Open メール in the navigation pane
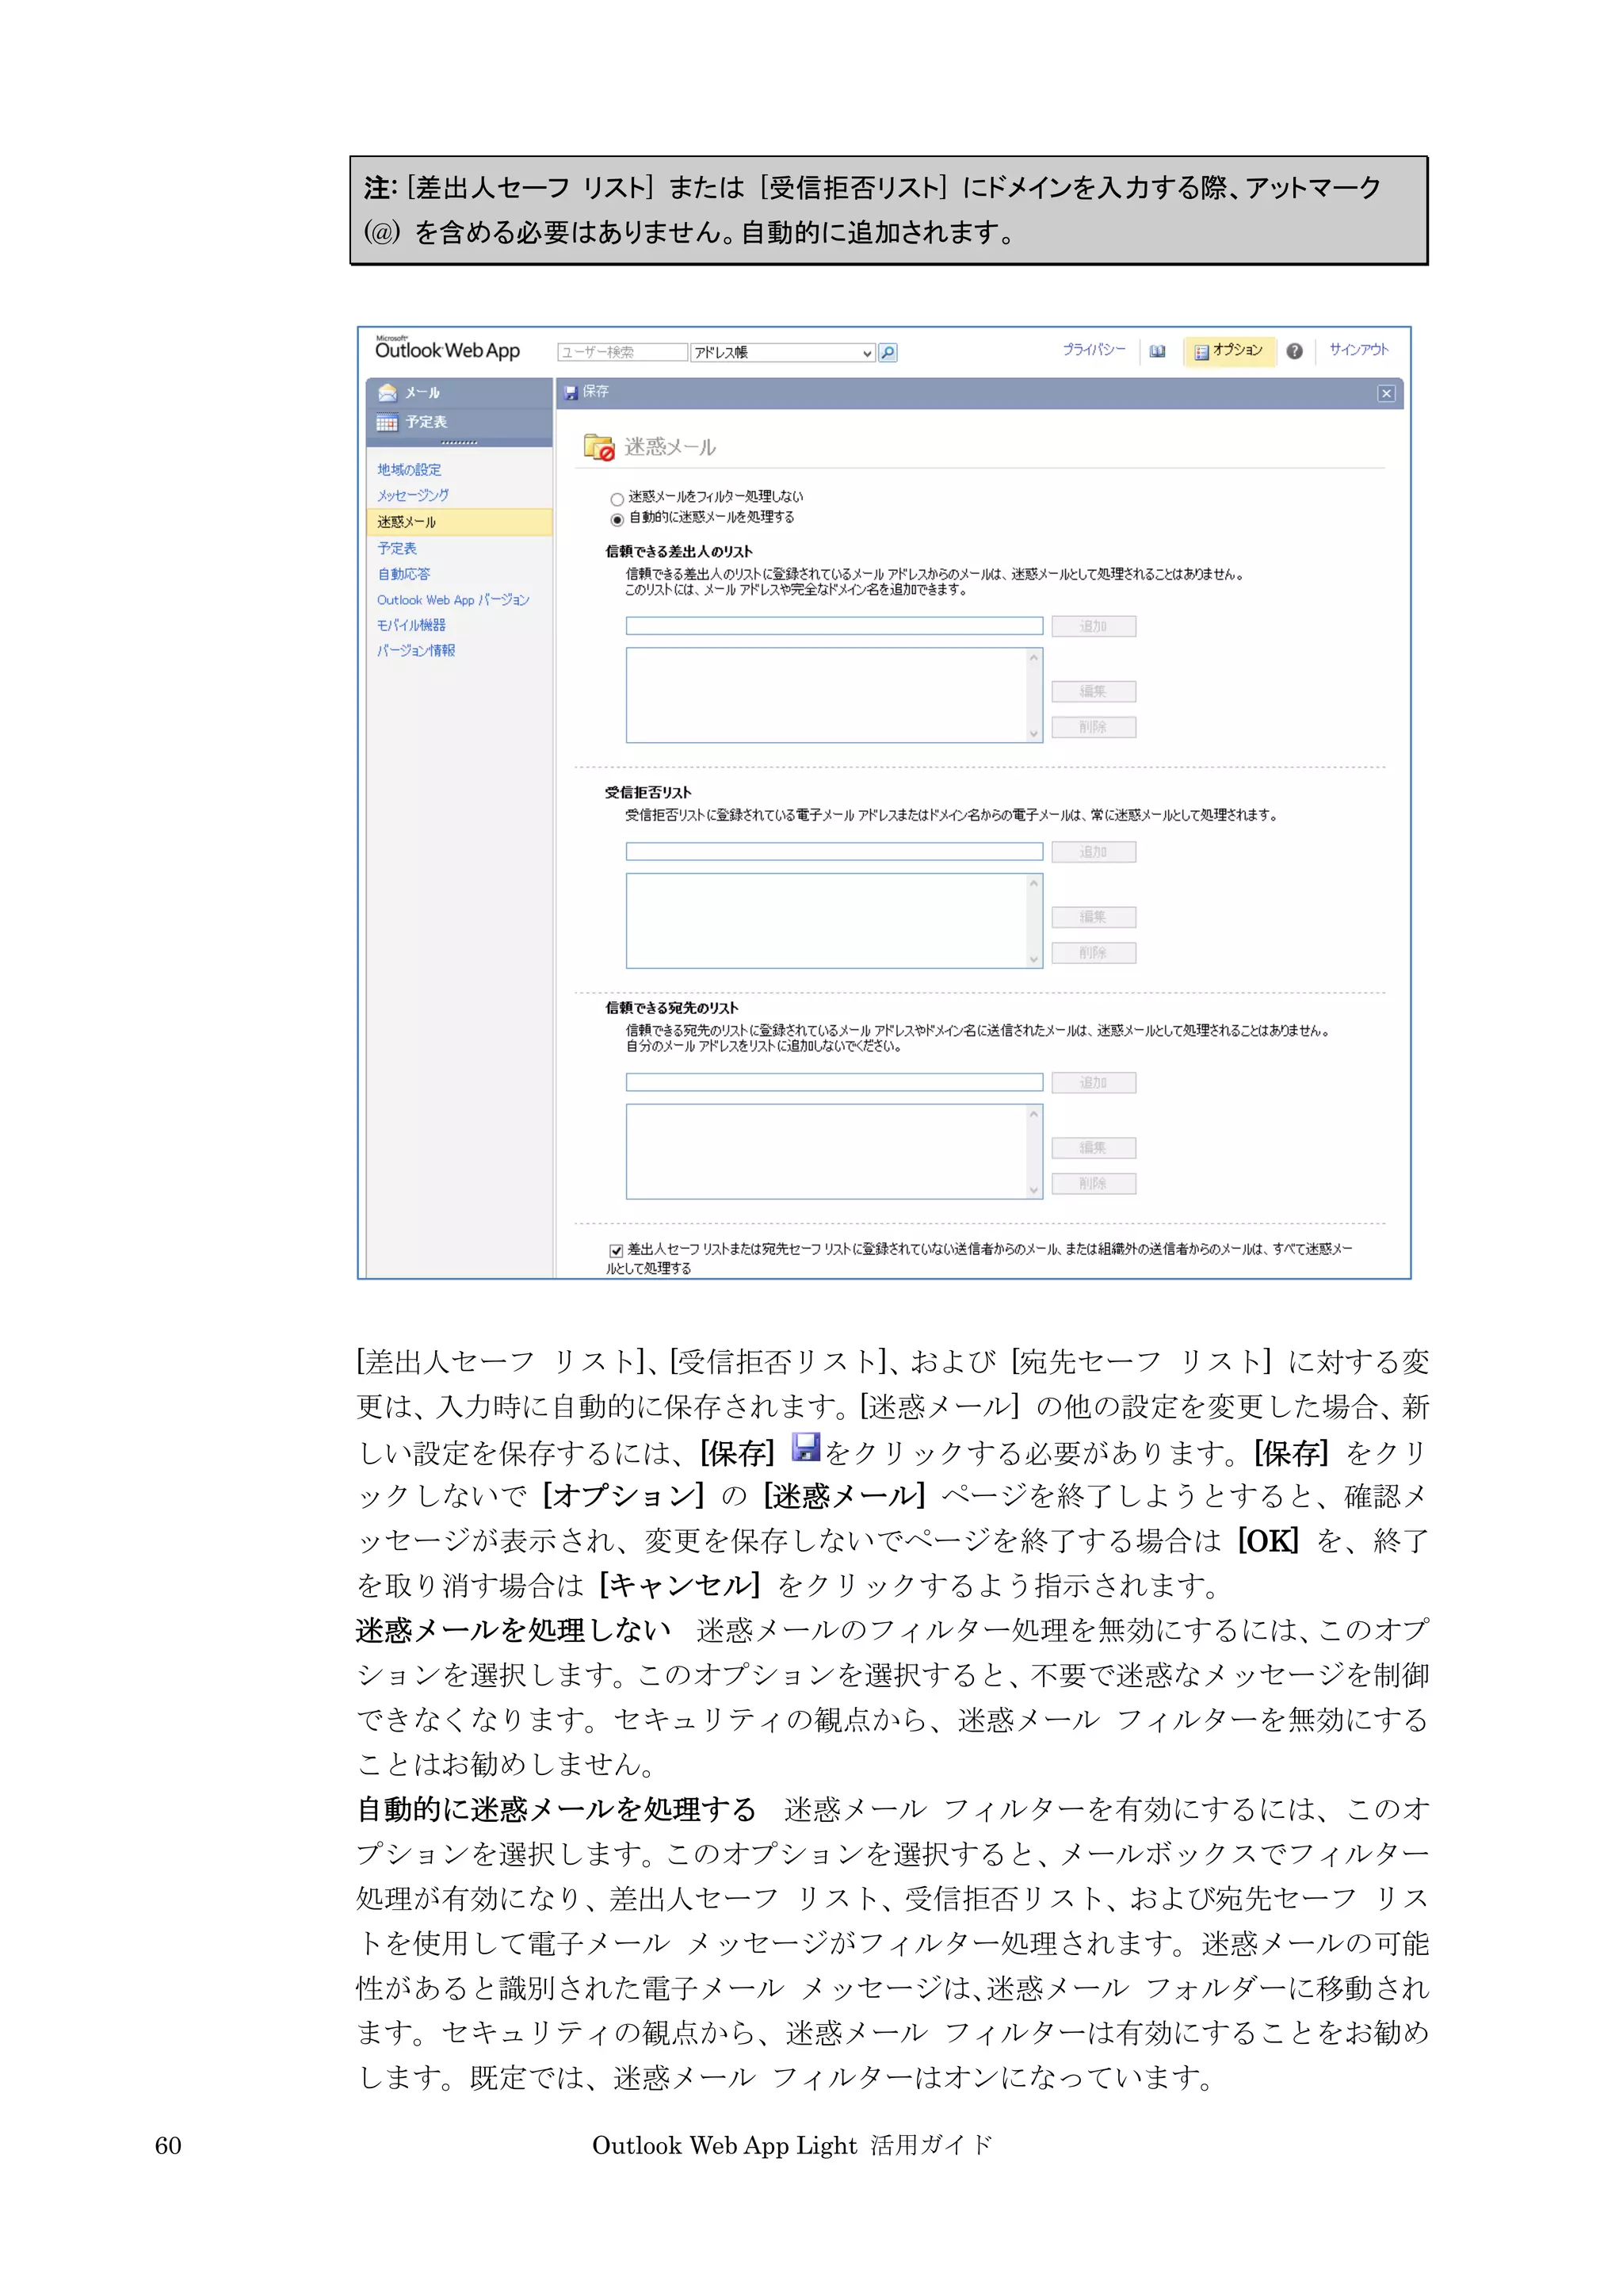The width and height of the screenshot is (1623, 2296). 422,393
